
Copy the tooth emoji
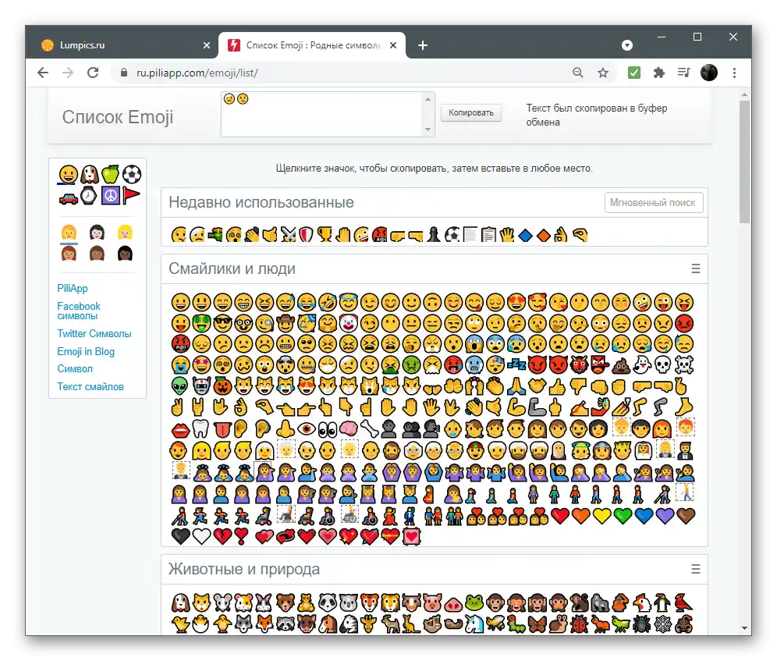202,428
